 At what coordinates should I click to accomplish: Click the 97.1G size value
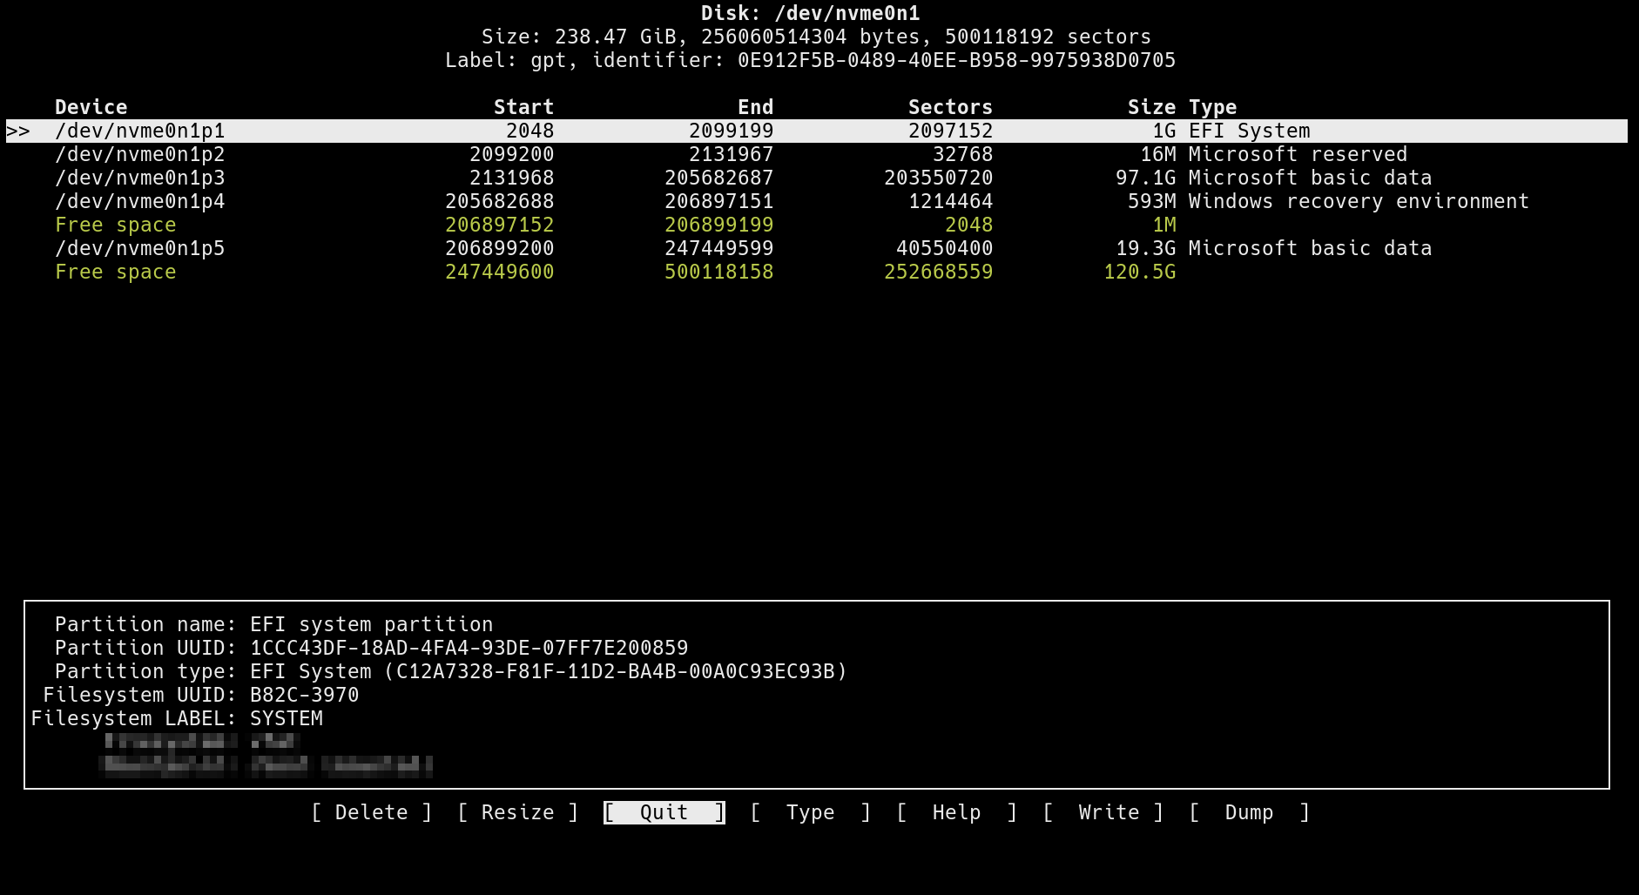[x=1145, y=178]
